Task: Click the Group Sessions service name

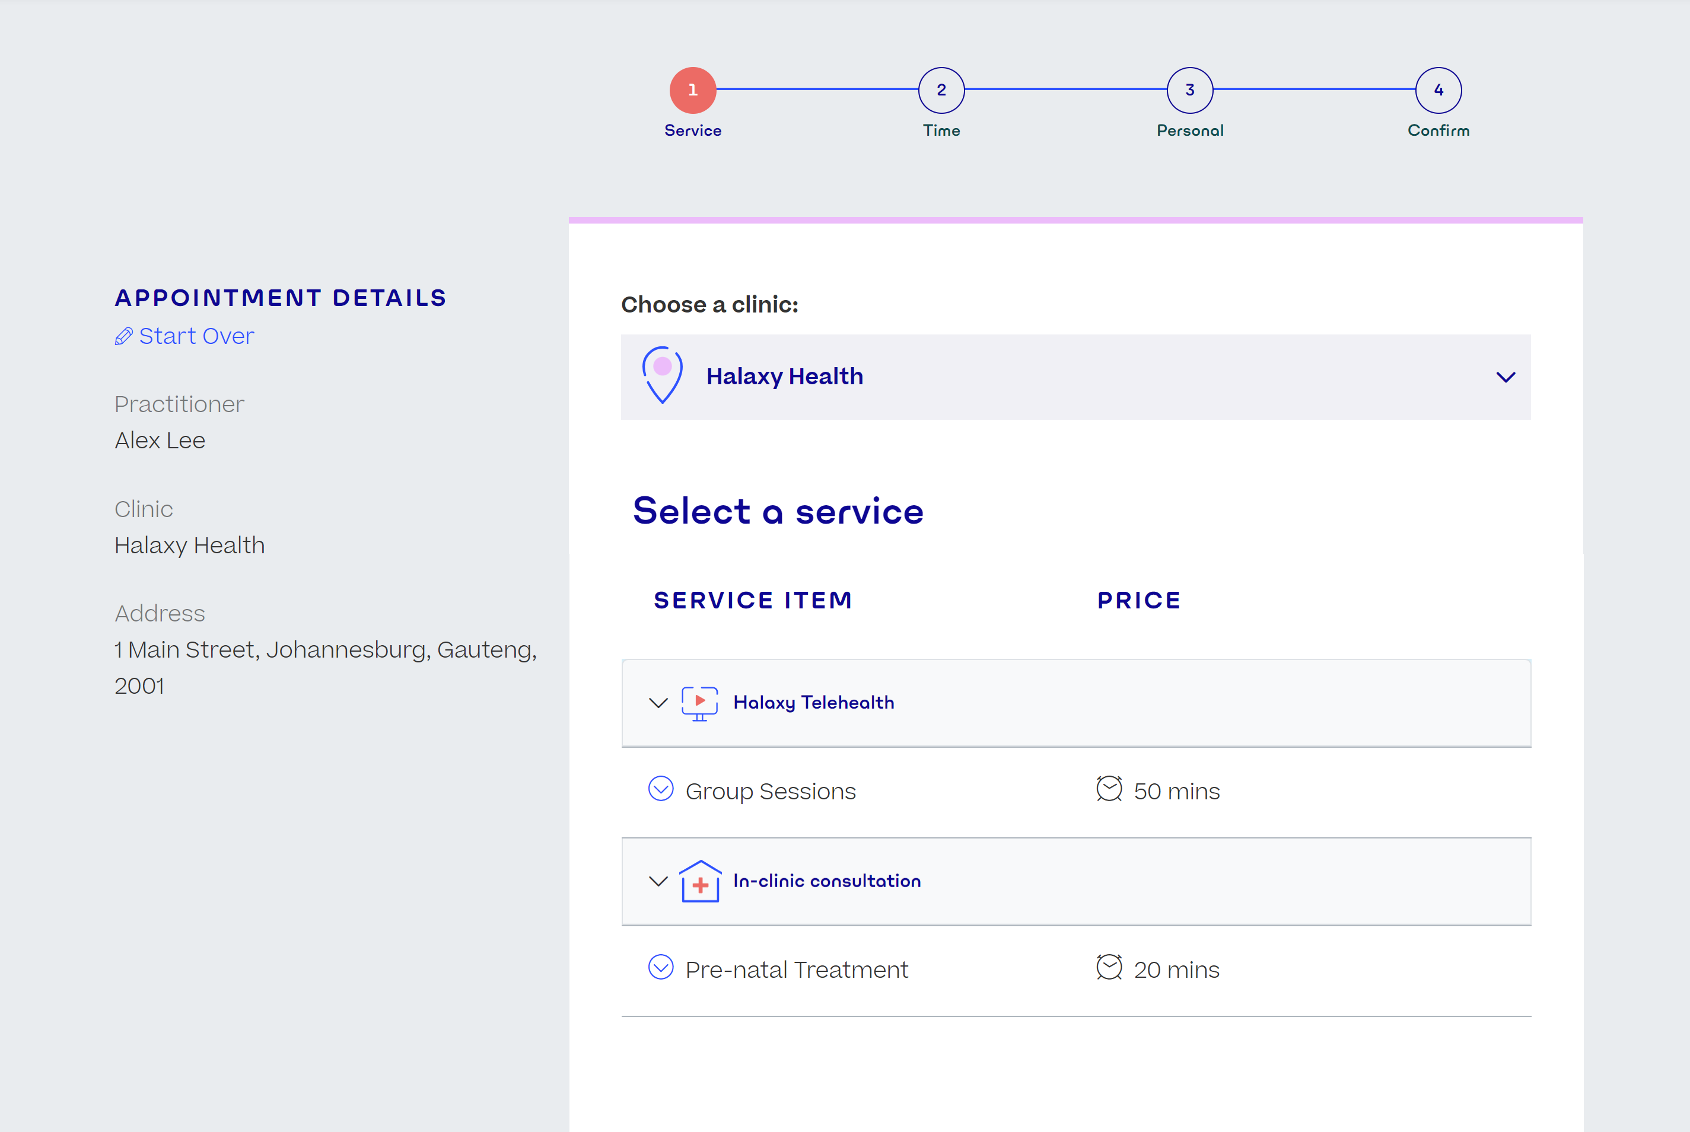Action: [x=771, y=791]
